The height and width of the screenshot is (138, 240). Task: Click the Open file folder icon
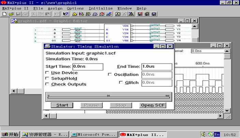click(11, 14)
